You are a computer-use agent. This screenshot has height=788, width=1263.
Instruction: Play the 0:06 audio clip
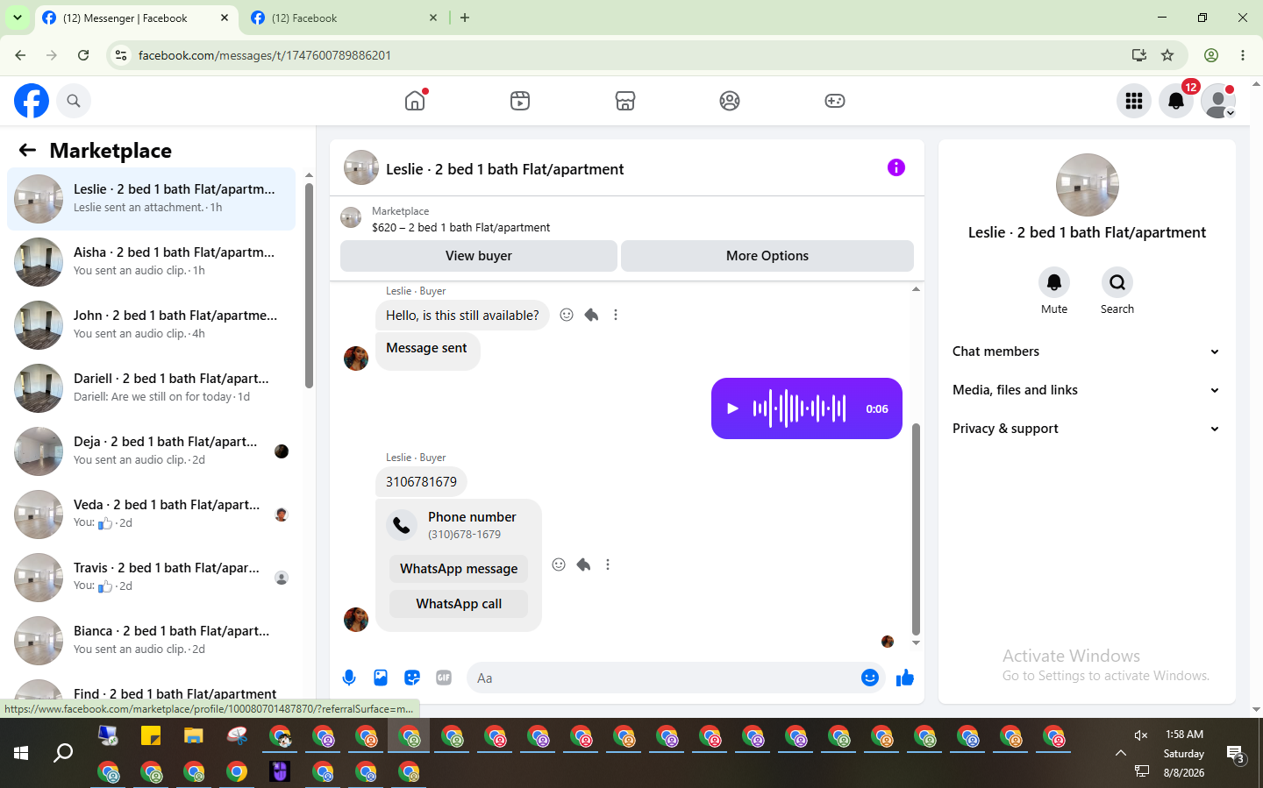click(x=733, y=408)
